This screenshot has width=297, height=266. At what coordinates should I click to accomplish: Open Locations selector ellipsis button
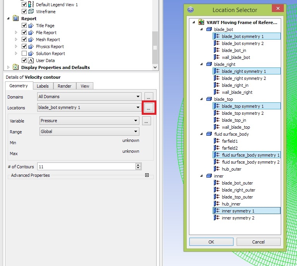pos(149,108)
